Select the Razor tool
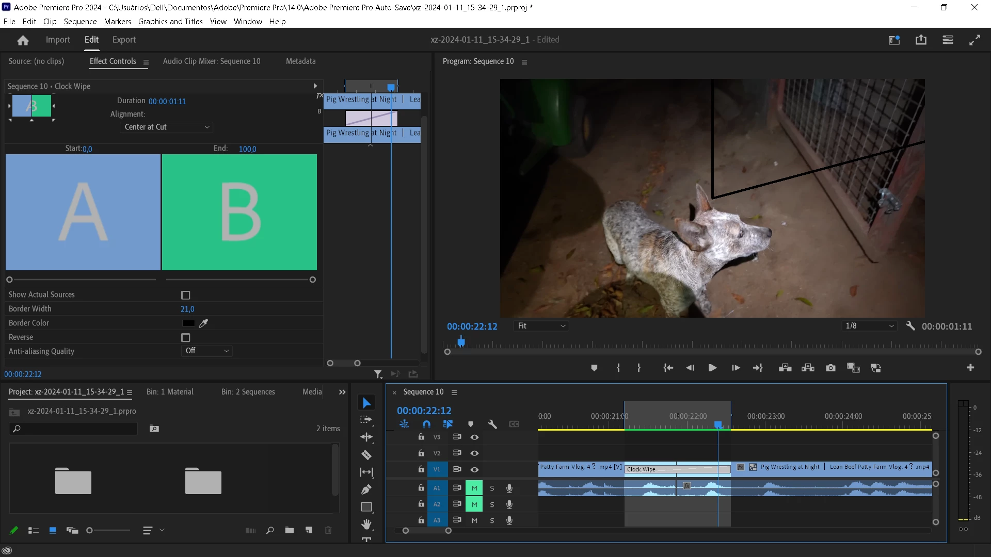The image size is (991, 557). 366,455
